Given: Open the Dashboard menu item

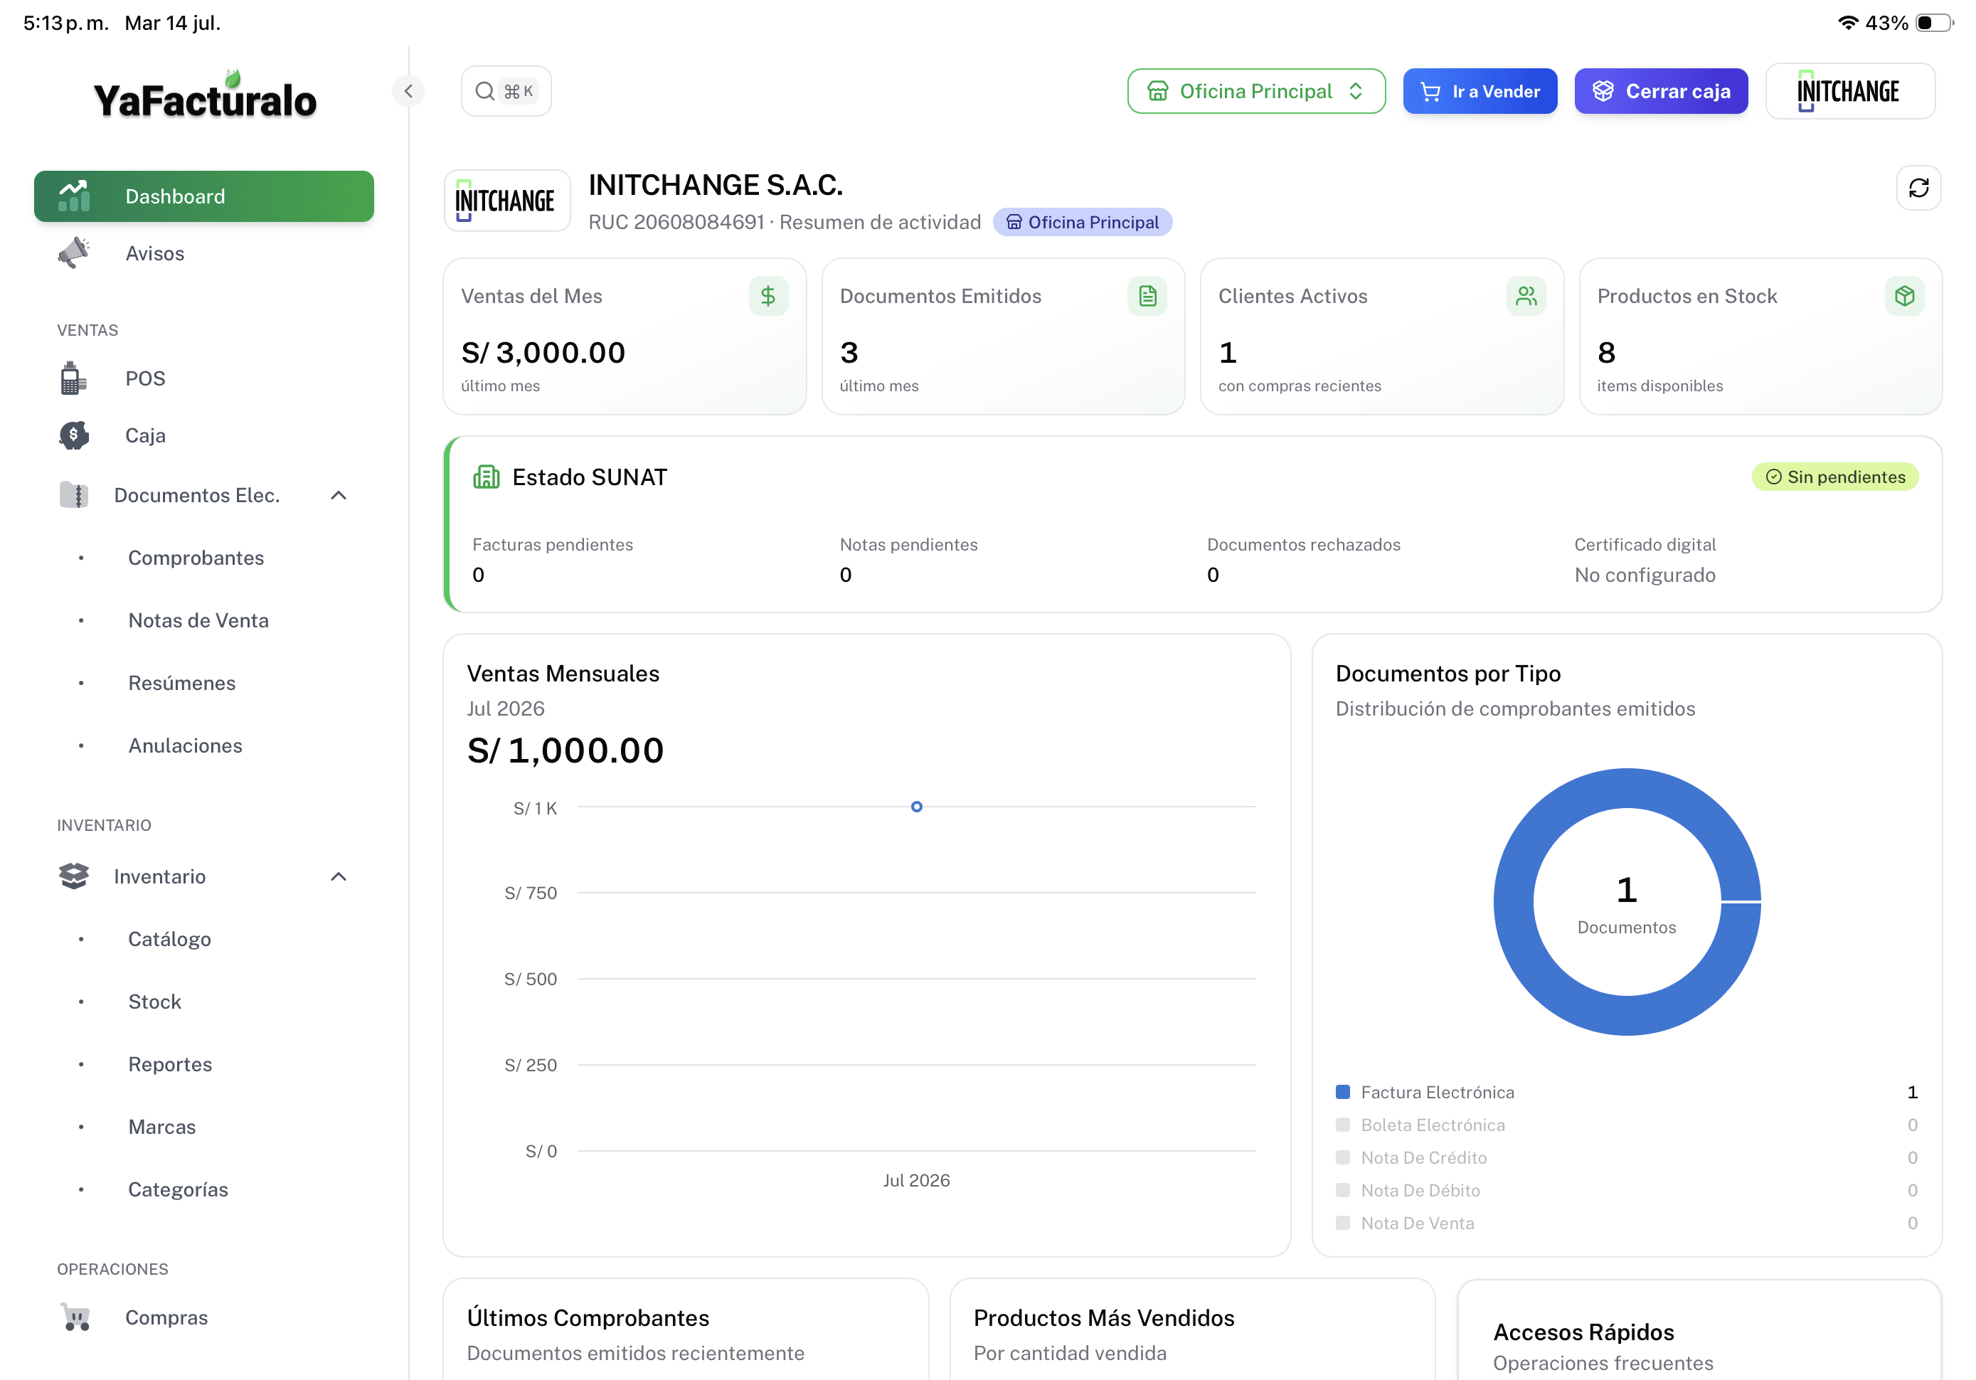Looking at the screenshot, I should [204, 196].
